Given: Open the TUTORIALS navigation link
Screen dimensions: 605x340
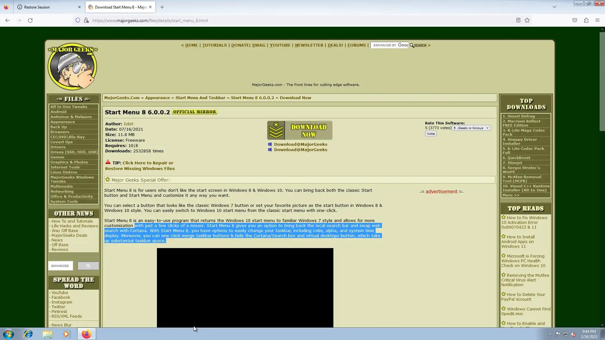Looking at the screenshot, I should pos(214,45).
